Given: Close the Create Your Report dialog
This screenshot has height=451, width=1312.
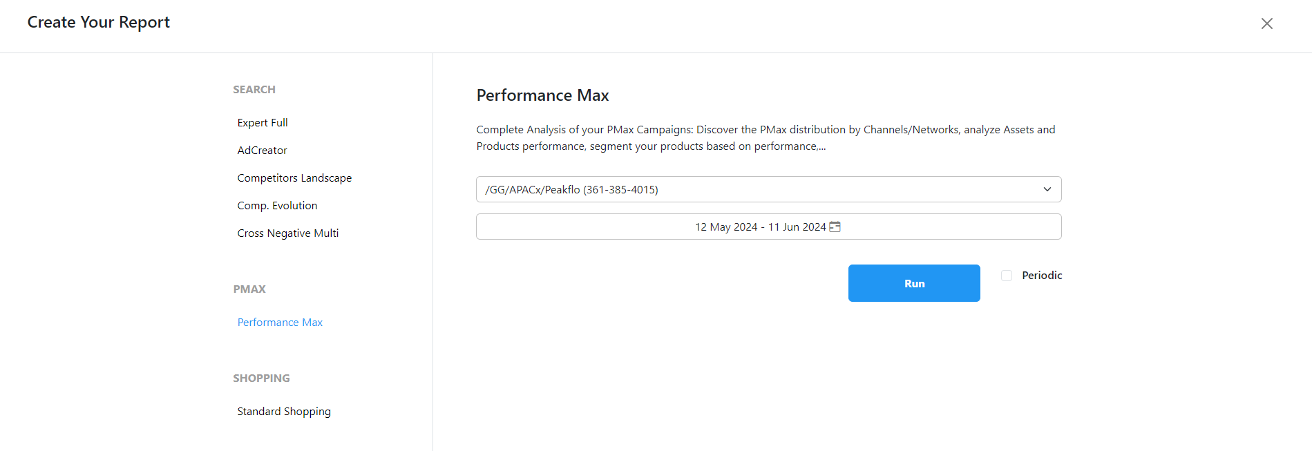Looking at the screenshot, I should (1266, 23).
